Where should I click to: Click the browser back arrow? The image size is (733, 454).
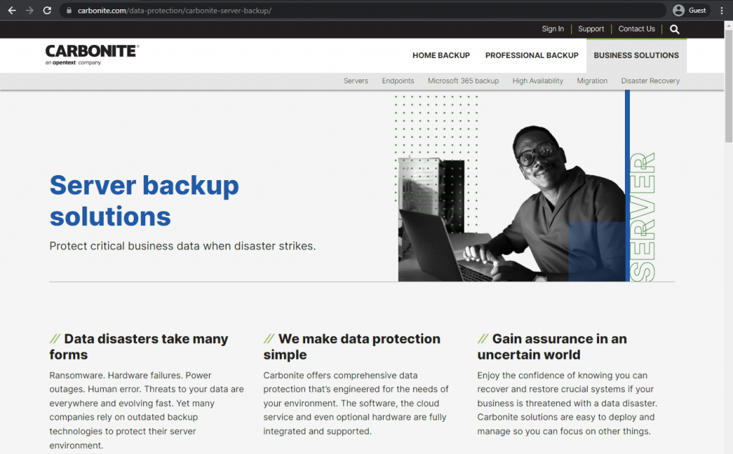pos(12,10)
